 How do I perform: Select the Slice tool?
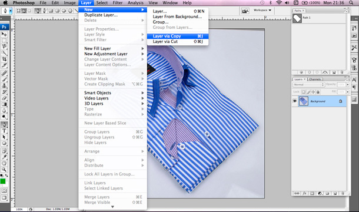tap(4, 65)
